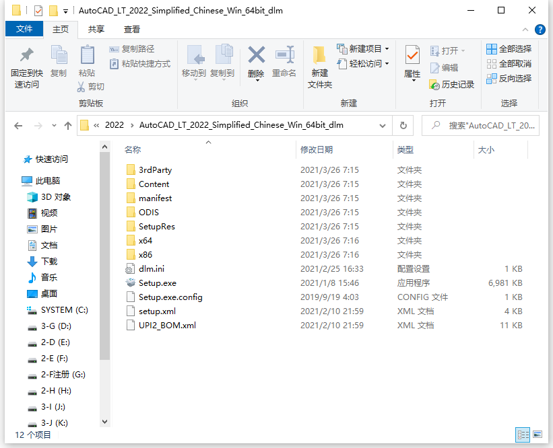Expand address bar history dropdown
This screenshot has height=448, width=553.
(383, 125)
